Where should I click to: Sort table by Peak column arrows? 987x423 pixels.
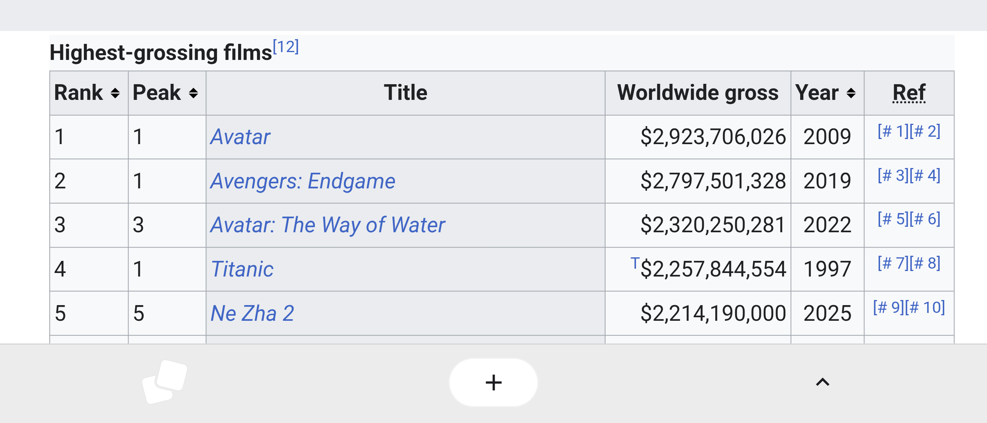(193, 93)
